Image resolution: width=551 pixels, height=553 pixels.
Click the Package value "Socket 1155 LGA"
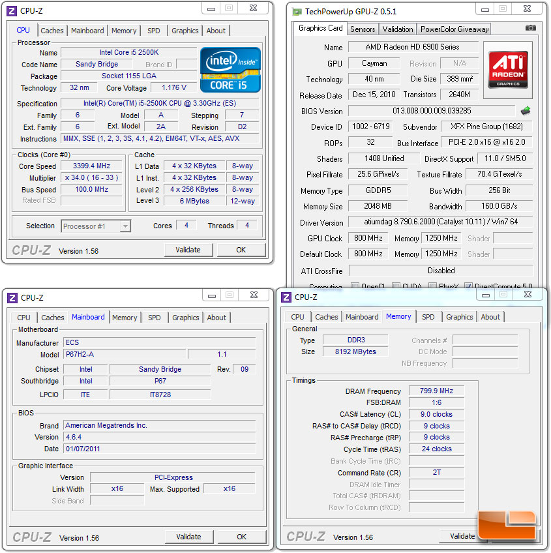128,76
